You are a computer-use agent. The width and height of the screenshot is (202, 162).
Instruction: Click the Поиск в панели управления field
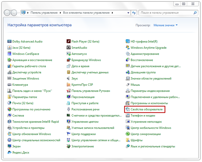168,13
